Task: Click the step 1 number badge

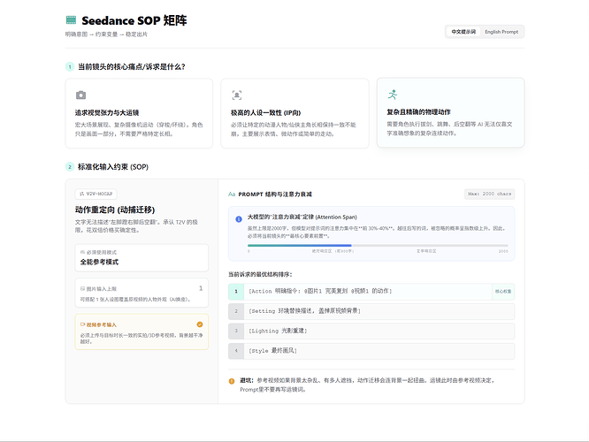Action: tap(70, 67)
